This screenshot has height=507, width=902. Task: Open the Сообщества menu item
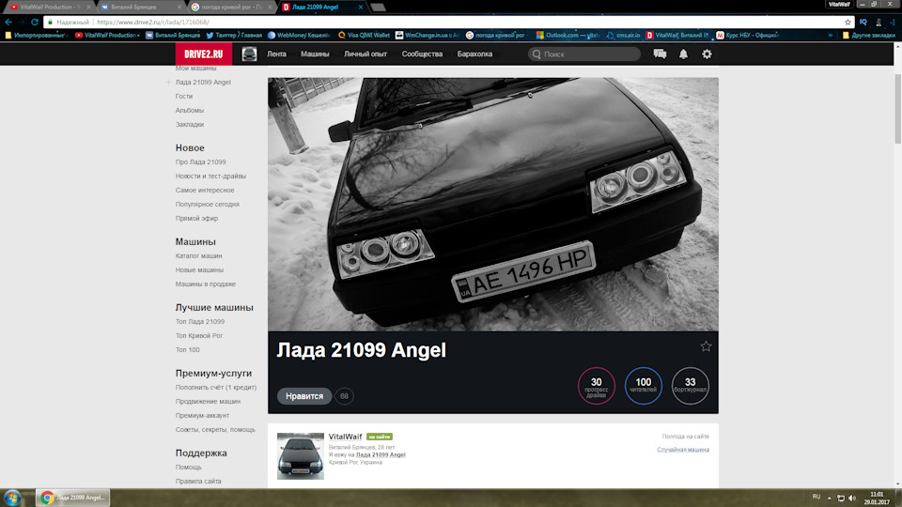(x=422, y=54)
